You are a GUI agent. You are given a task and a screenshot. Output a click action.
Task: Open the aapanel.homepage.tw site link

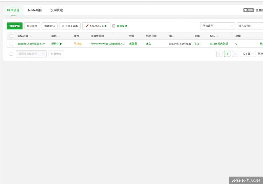point(31,44)
